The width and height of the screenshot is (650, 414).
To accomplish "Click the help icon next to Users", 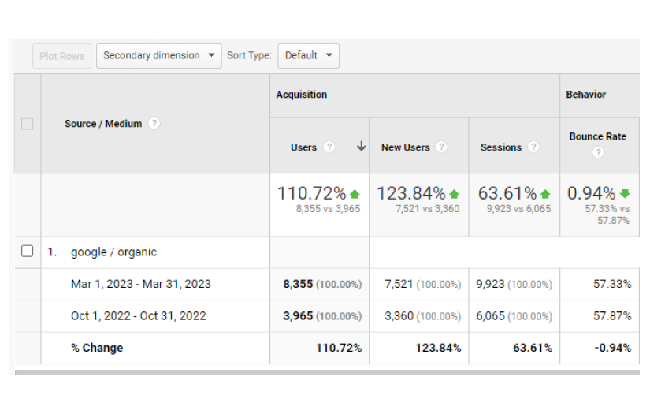I will coord(329,147).
